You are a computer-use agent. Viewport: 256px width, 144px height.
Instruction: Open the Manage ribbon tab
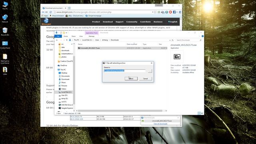coord(92,36)
